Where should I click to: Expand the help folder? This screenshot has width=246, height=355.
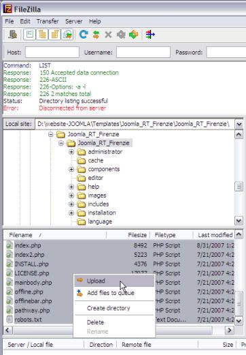[71, 187]
